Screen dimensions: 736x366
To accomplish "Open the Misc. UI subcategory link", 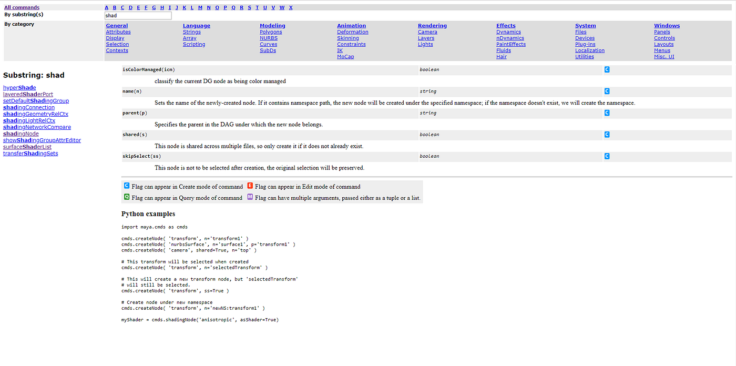I will point(664,57).
